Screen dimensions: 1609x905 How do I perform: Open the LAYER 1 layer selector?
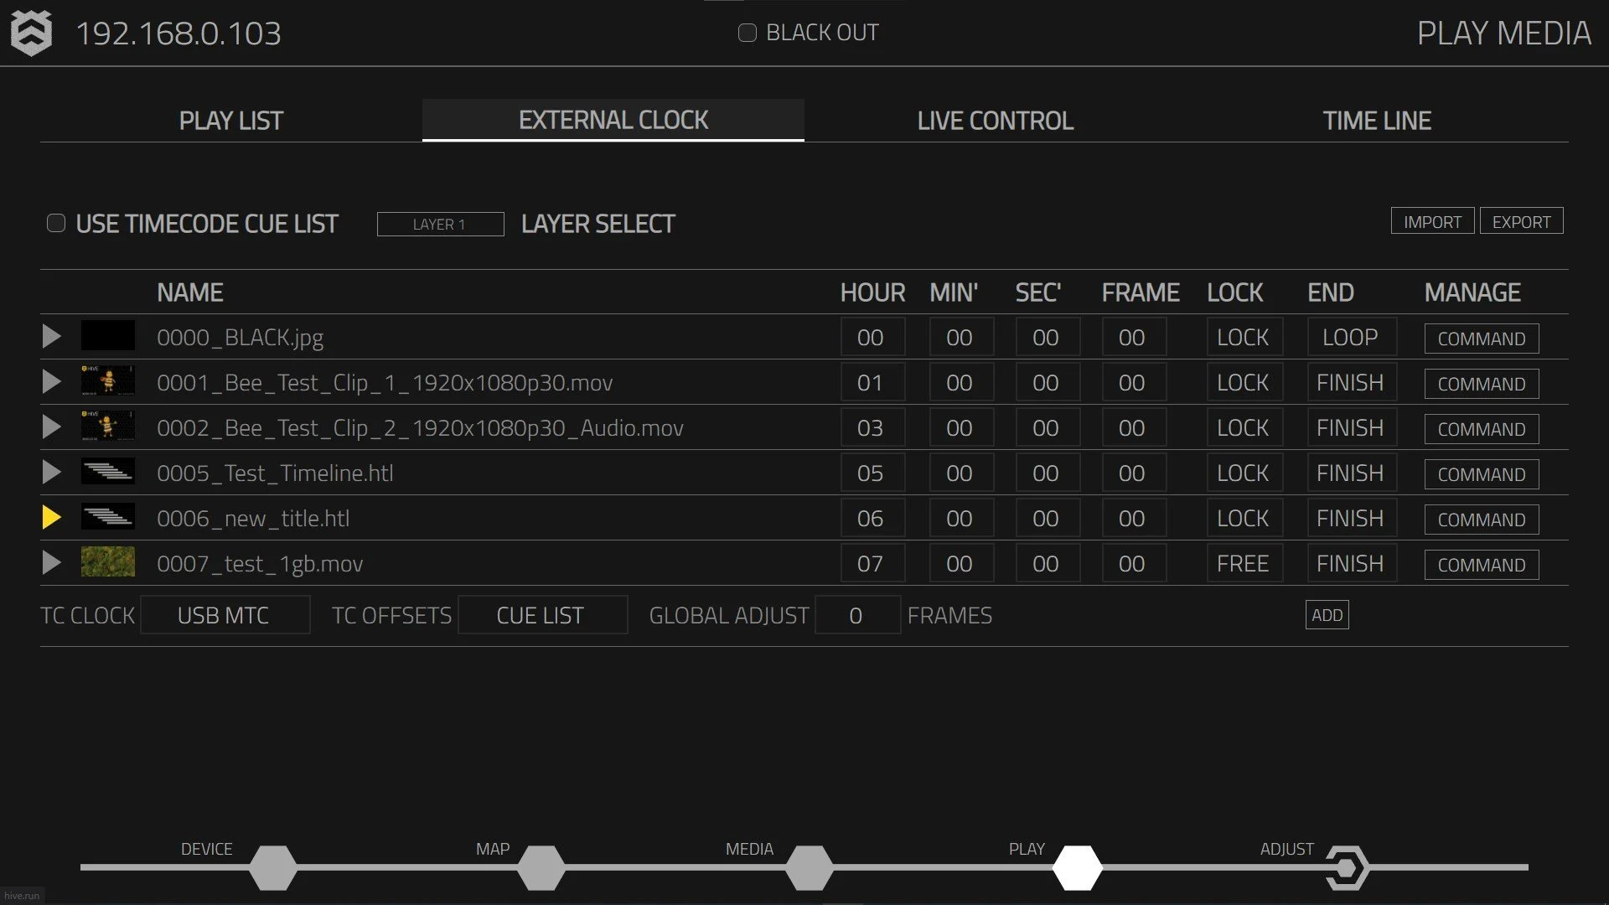pos(440,224)
